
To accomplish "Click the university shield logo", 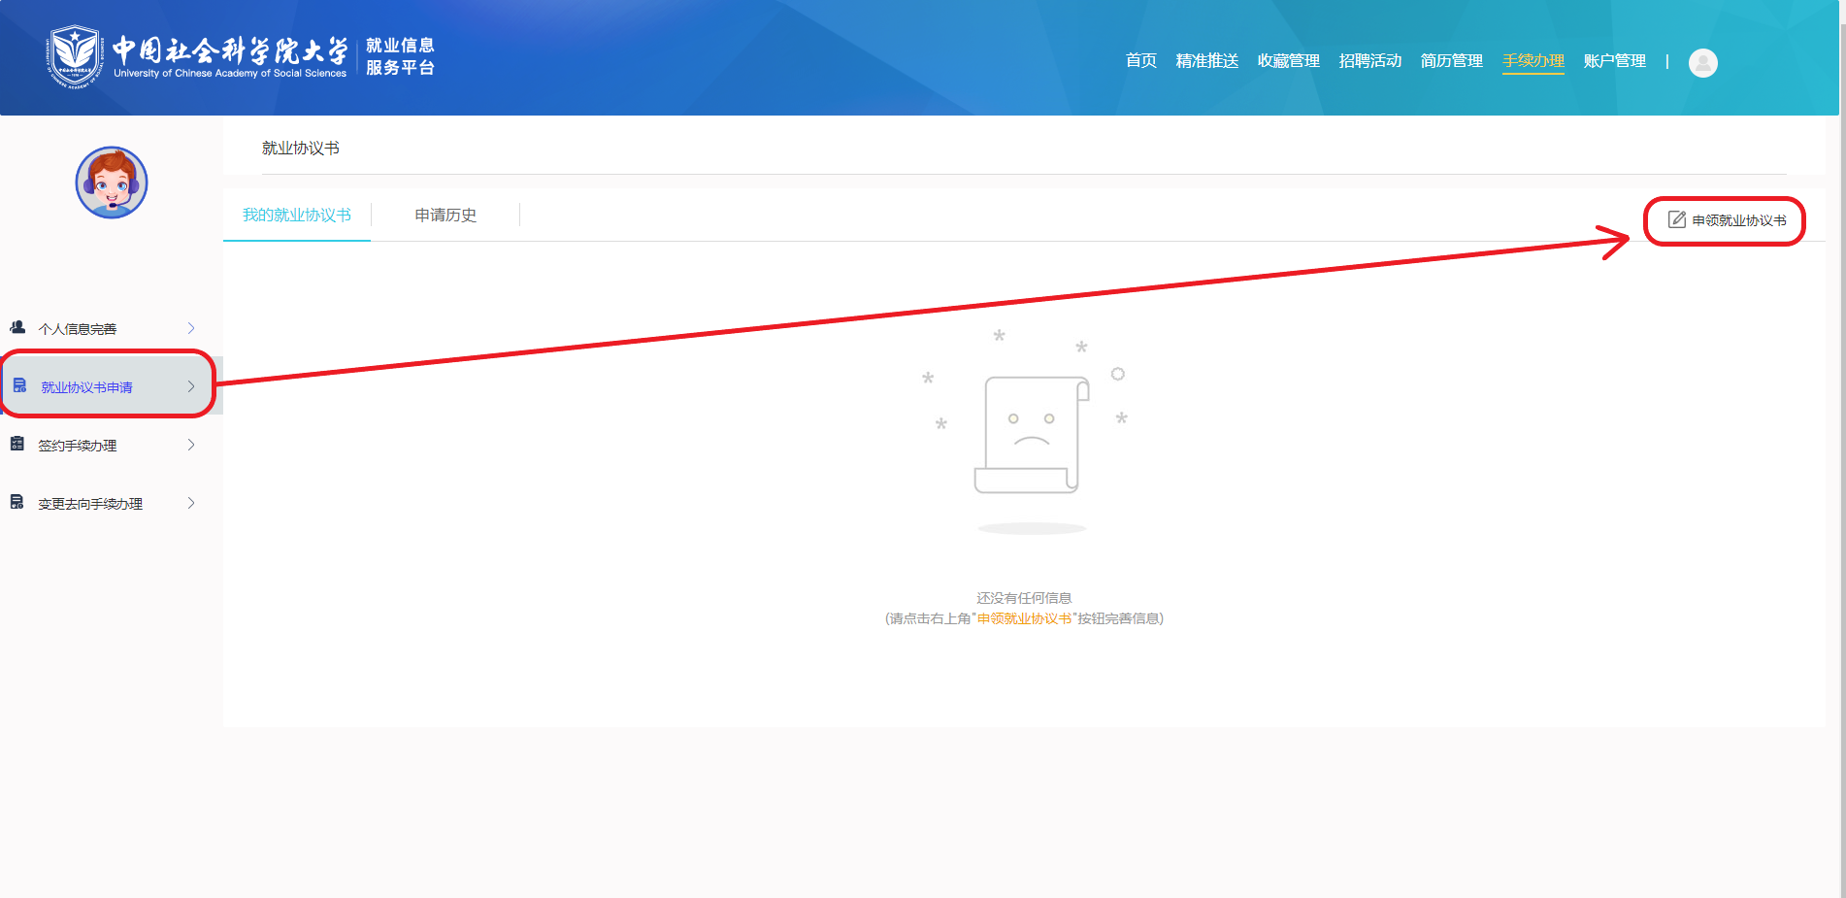I will [x=75, y=56].
